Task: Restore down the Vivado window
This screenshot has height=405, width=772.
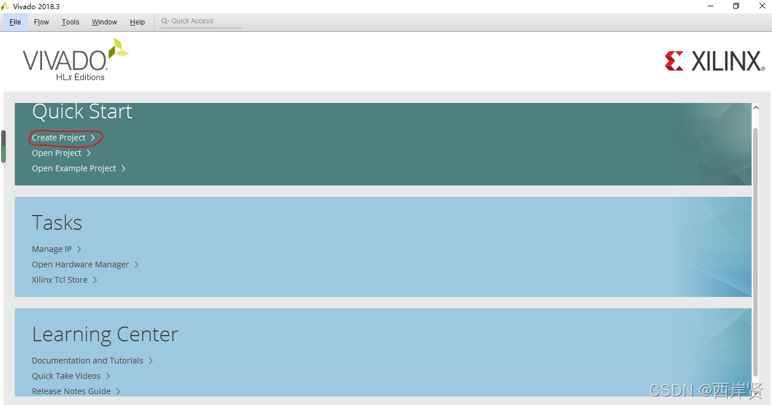Action: (736, 6)
